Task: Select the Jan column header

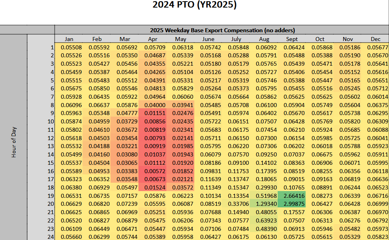Action: (x=69, y=39)
